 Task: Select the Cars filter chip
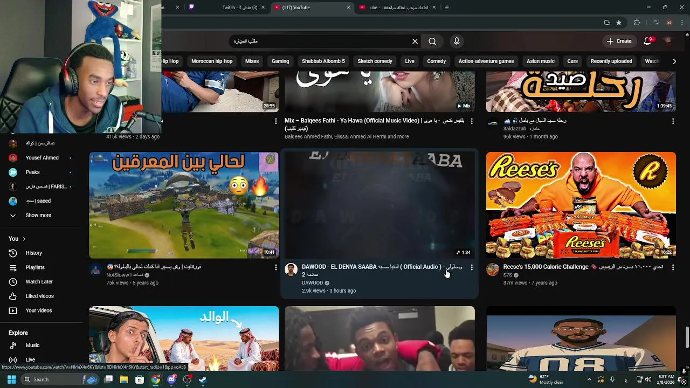pyautogui.click(x=572, y=61)
